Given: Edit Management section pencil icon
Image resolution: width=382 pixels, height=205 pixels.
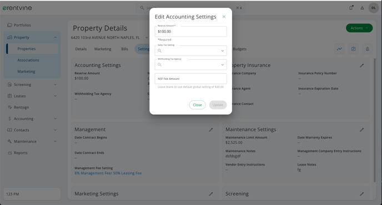Looking at the screenshot, I should (211, 130).
